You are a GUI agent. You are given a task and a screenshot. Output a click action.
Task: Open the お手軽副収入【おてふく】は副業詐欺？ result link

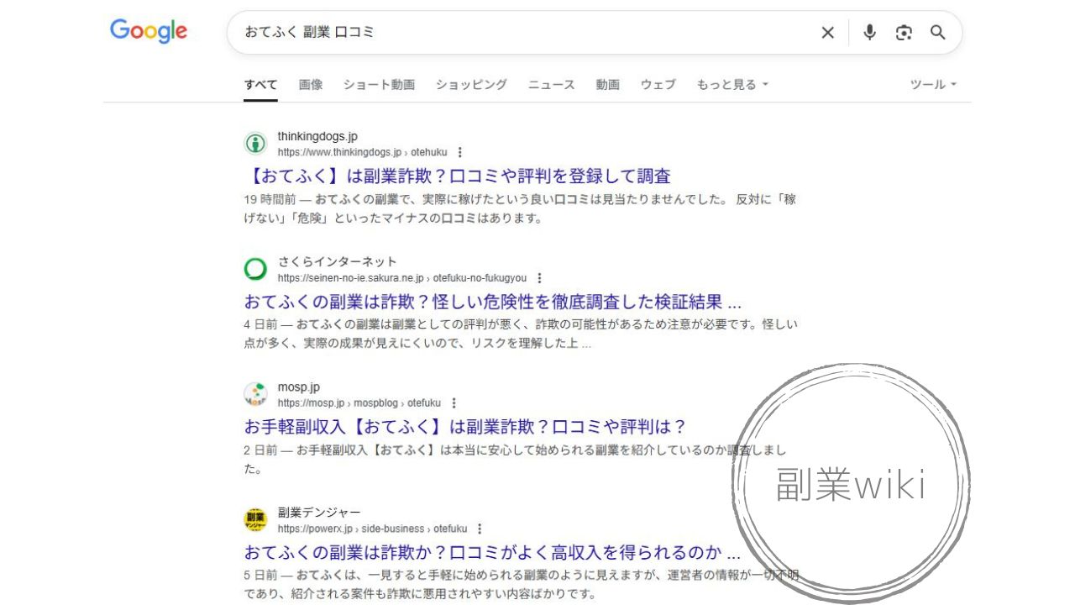[x=465, y=426]
